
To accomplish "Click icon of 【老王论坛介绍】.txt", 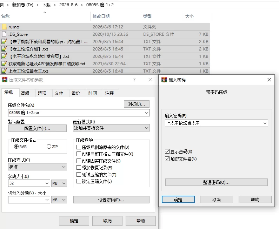I will point(4,49).
